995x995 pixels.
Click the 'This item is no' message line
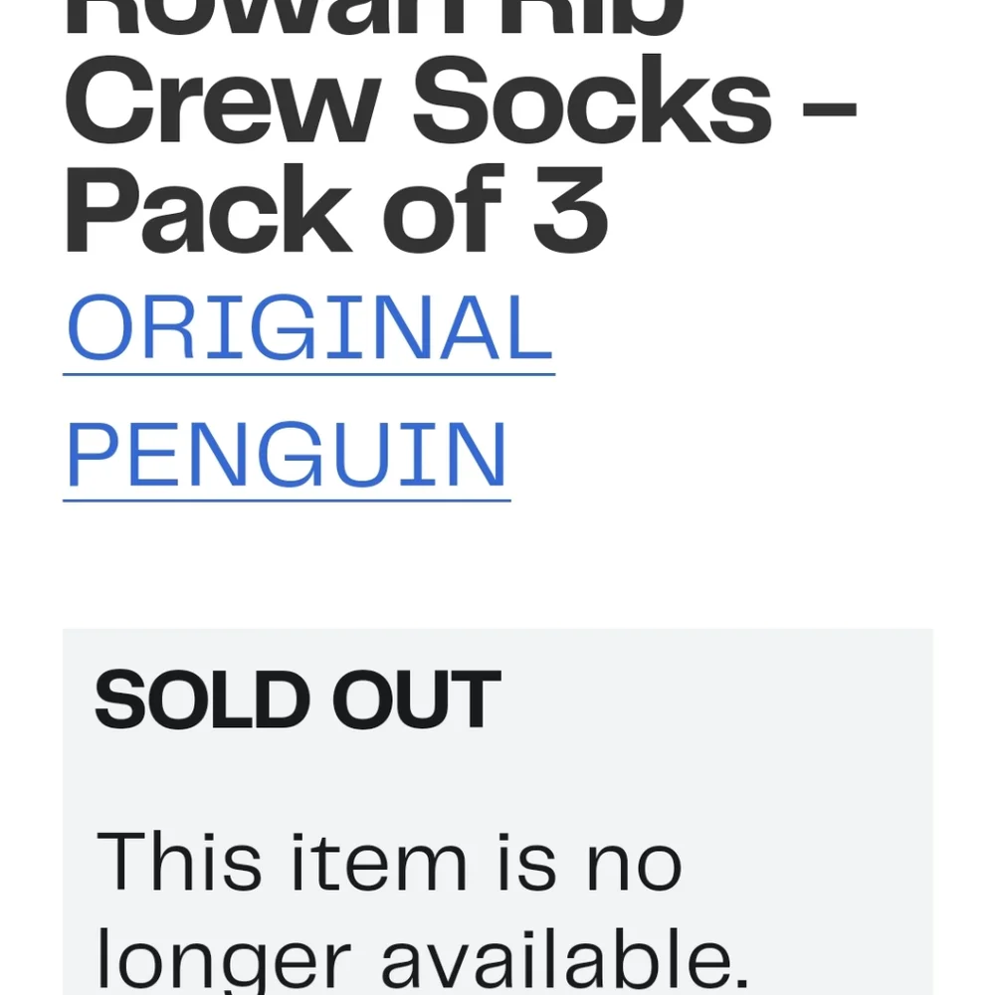(x=389, y=862)
